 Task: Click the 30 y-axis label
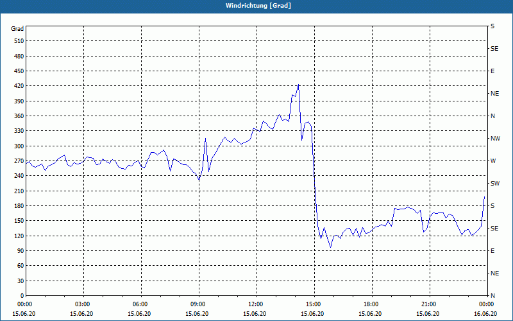tap(21, 281)
